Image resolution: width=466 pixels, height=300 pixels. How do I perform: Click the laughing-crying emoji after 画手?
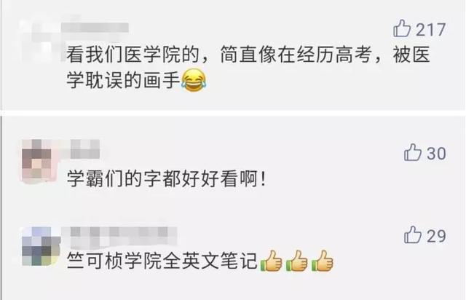coord(194,80)
